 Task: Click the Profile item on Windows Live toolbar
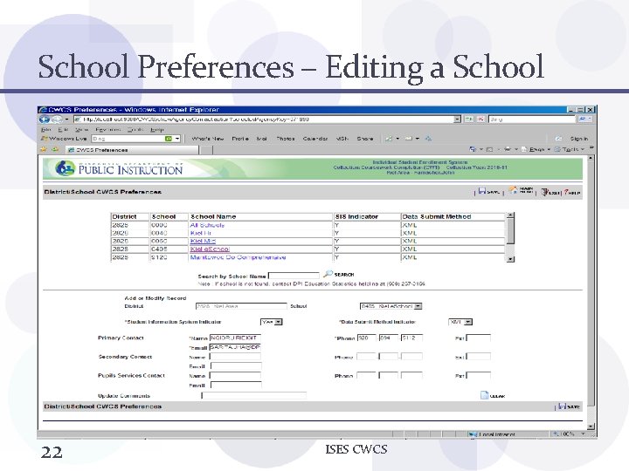click(x=240, y=139)
